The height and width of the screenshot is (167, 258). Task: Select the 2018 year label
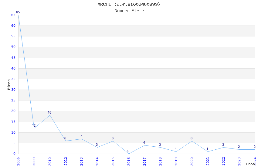pyautogui.click(x=160, y=162)
